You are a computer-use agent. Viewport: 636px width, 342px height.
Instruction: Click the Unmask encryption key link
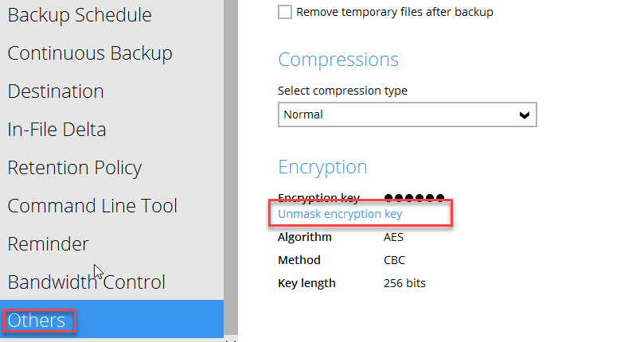coord(340,214)
